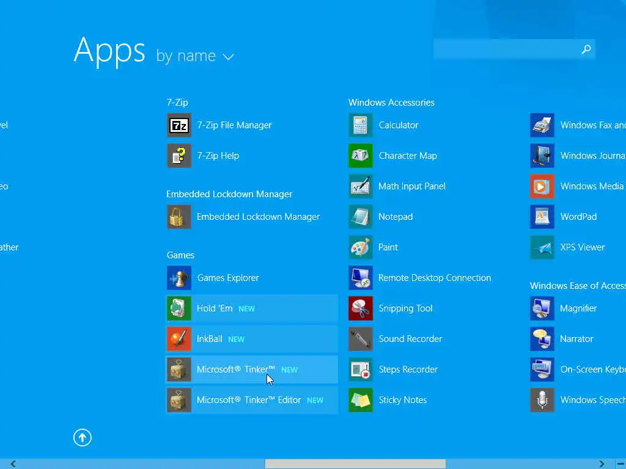Open the Sound Recorder icon

(361, 339)
